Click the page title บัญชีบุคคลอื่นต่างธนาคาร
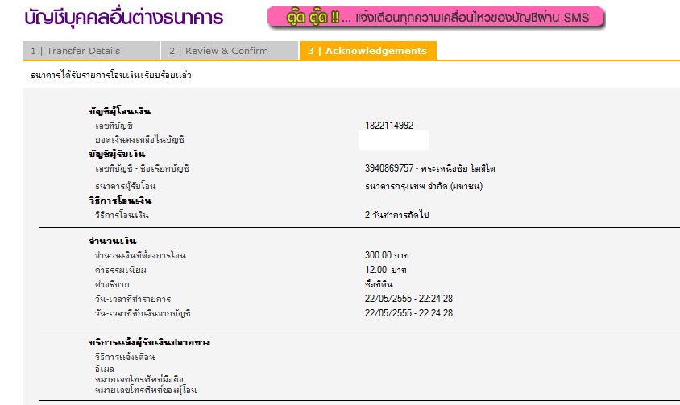 coord(123,18)
